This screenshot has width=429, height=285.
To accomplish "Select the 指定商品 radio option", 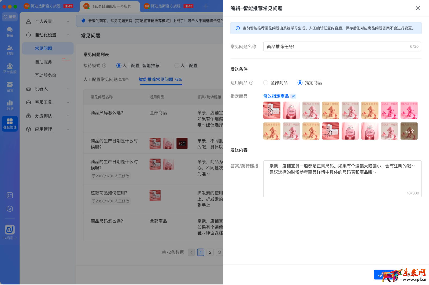I will tap(299, 83).
